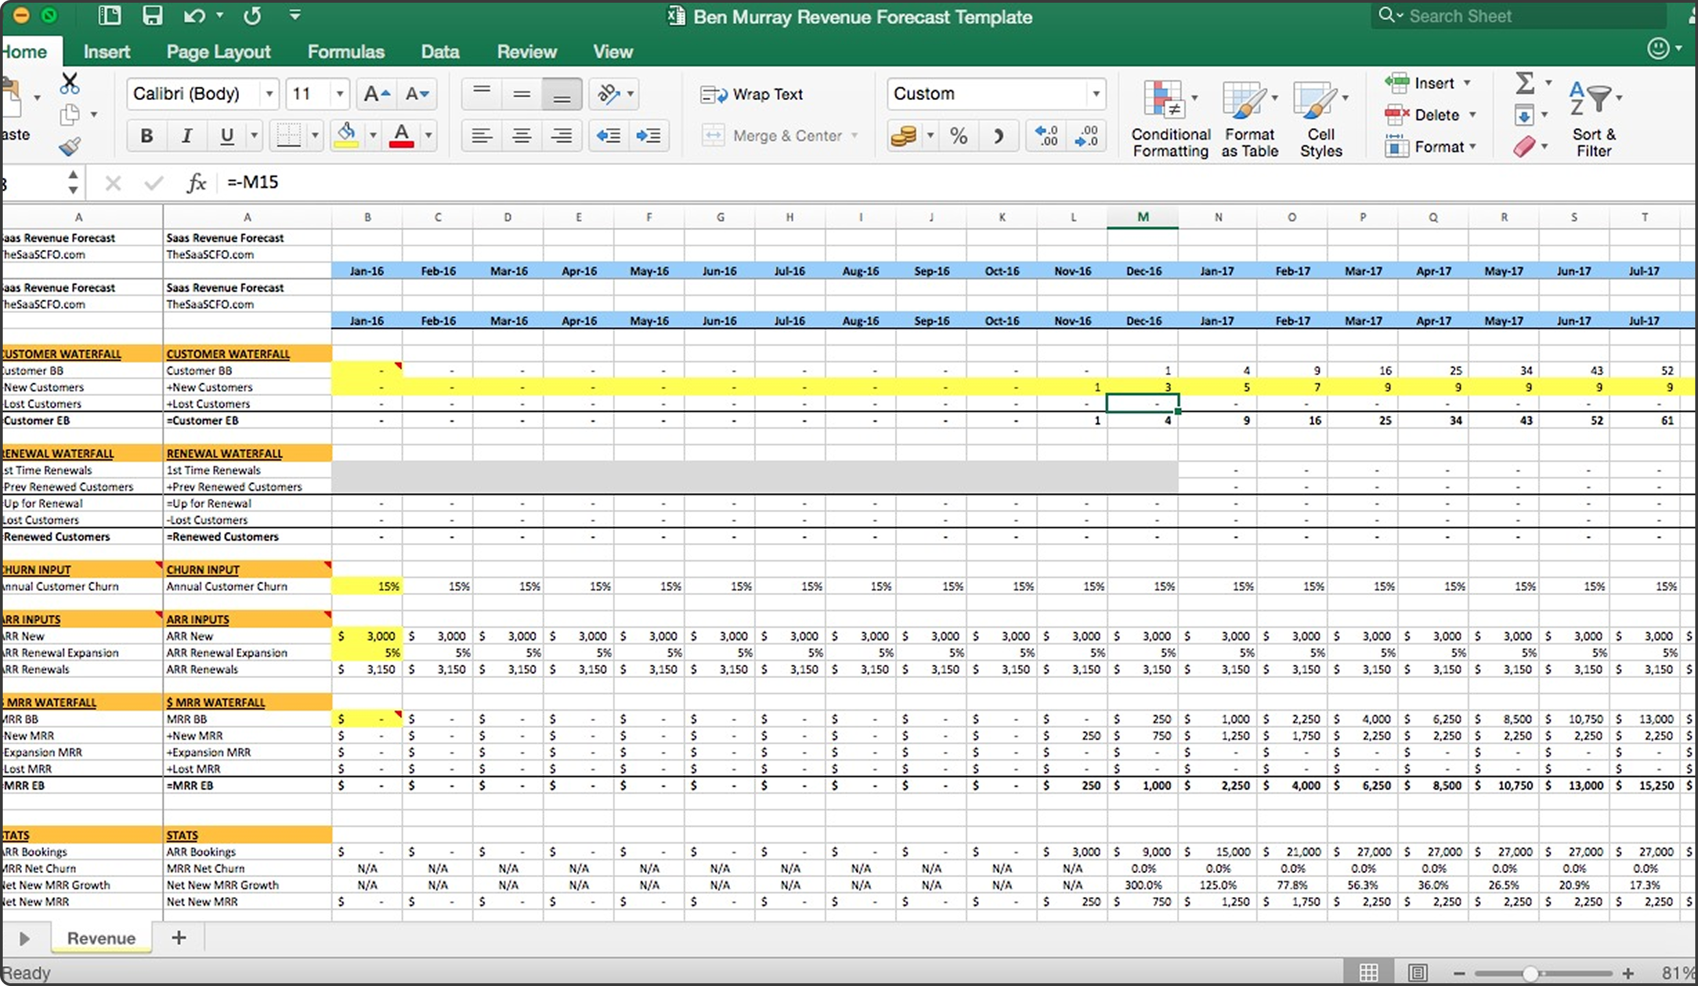This screenshot has width=1698, height=986.
Task: Click the Format Painter brush icon
Action: tap(69, 146)
